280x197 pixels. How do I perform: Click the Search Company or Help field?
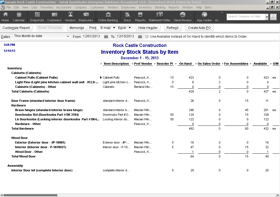click(246, 17)
